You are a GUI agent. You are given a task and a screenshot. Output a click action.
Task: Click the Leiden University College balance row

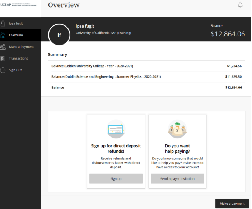[146, 66]
